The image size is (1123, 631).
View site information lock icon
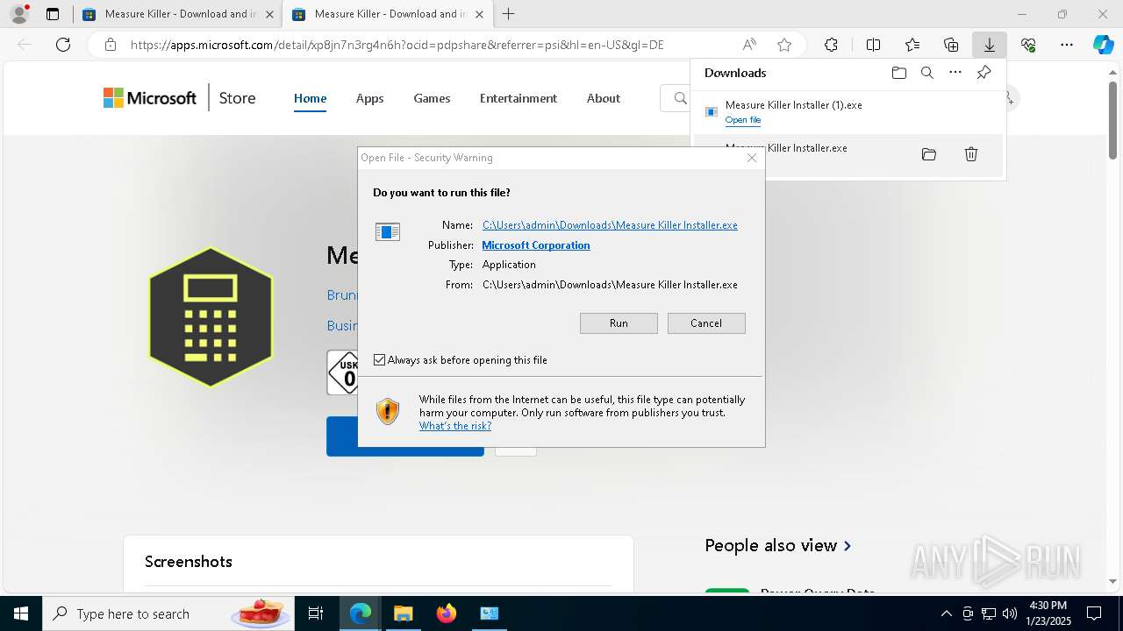point(110,45)
